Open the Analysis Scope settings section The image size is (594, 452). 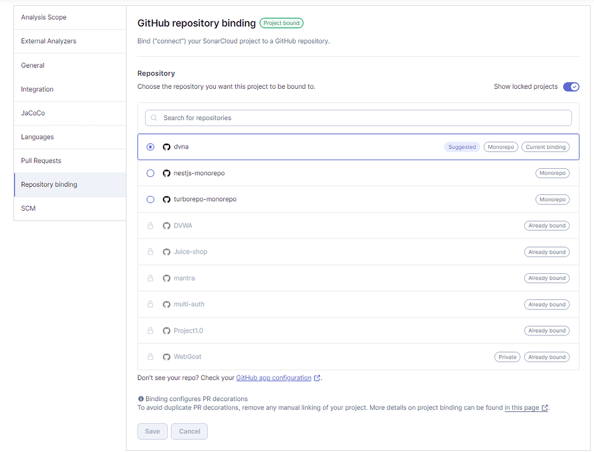43,17
